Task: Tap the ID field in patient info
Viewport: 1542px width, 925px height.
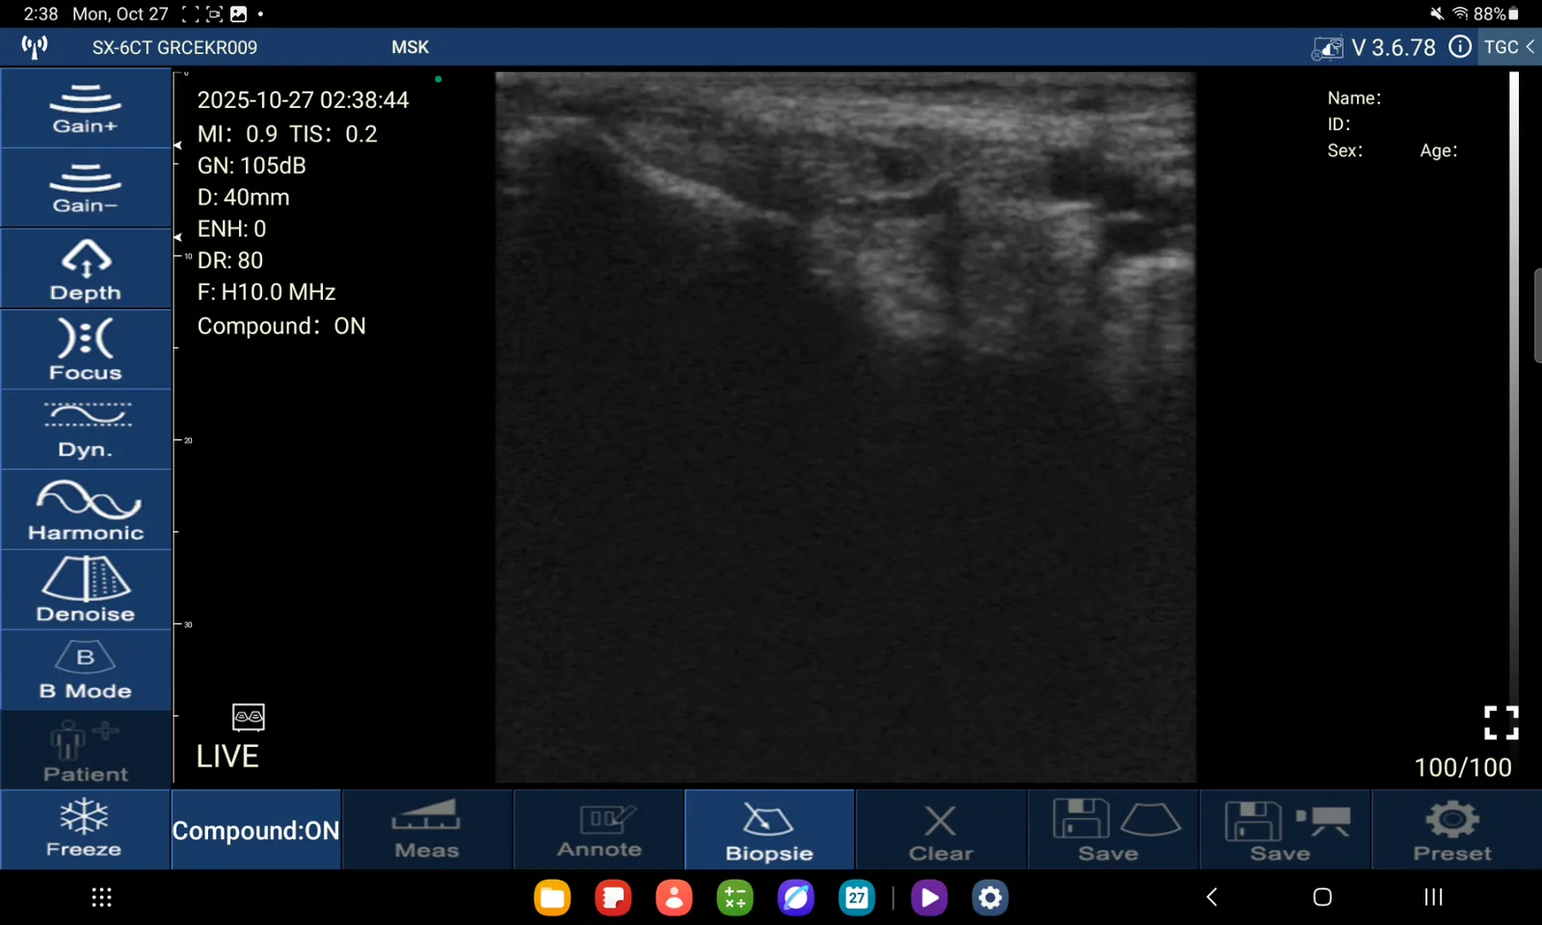Action: (1339, 124)
